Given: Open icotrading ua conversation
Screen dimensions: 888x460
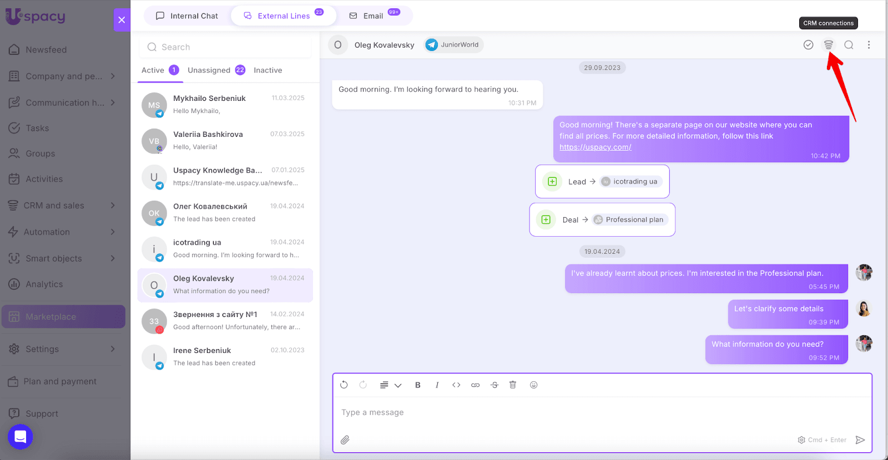Looking at the screenshot, I should pyautogui.click(x=225, y=249).
